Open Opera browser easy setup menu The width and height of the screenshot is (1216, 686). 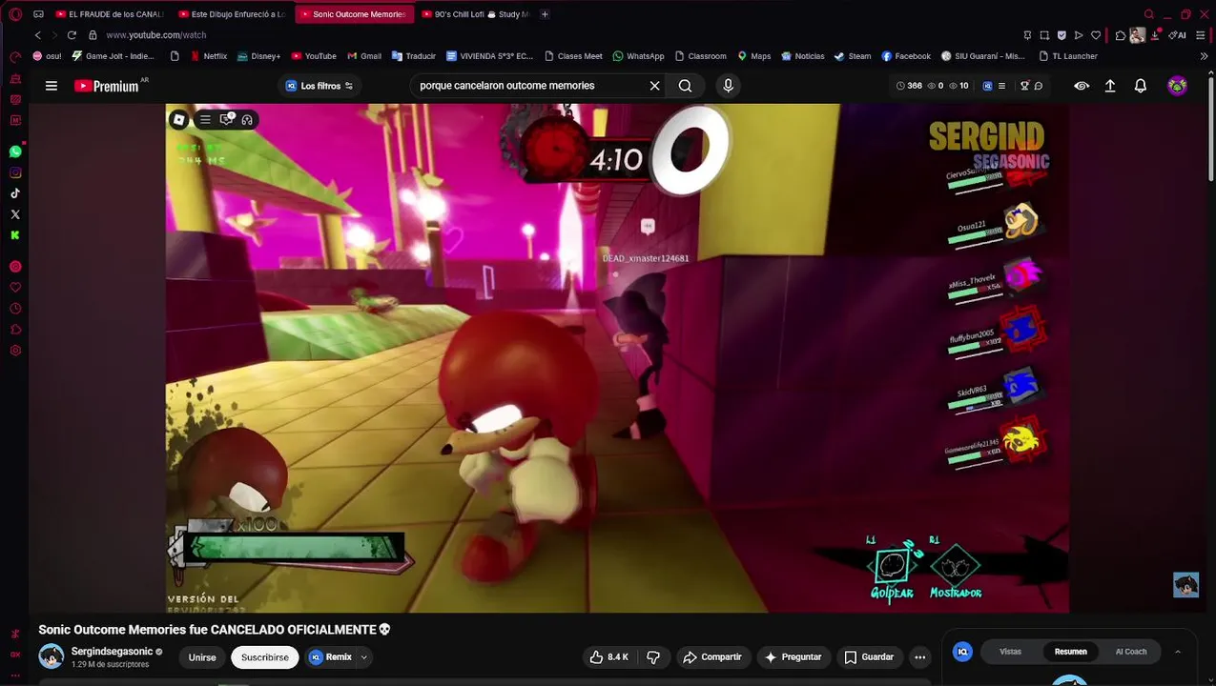pyautogui.click(x=1200, y=35)
